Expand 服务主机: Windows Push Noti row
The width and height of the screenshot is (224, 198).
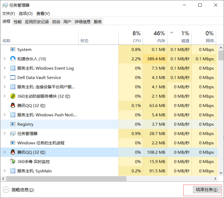click(4, 115)
